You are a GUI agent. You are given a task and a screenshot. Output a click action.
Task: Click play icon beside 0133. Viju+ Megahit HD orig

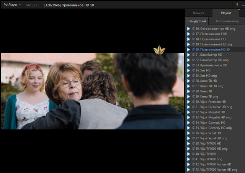tap(189, 118)
